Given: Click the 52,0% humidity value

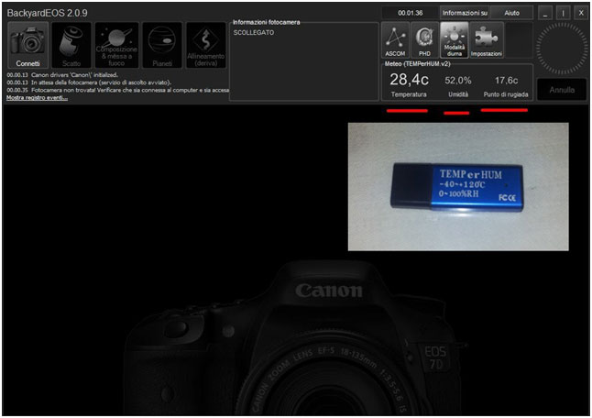Looking at the screenshot, I should [x=458, y=81].
